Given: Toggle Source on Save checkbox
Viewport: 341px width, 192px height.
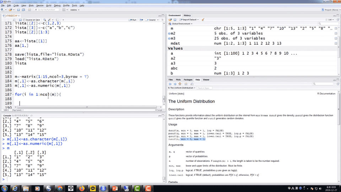Looking at the screenshot, I should click(24, 20).
